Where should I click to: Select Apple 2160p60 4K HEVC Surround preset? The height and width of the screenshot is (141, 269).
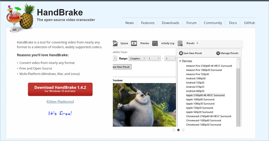tap(205, 95)
